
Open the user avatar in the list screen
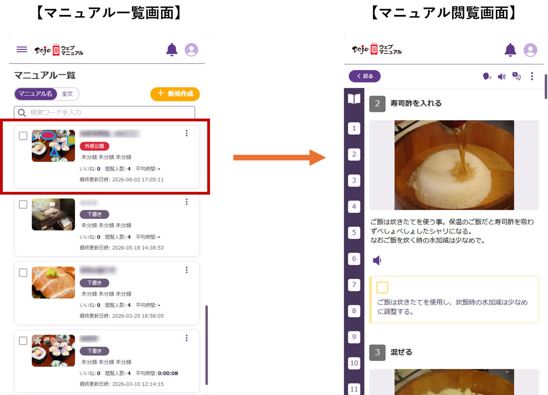click(x=191, y=49)
